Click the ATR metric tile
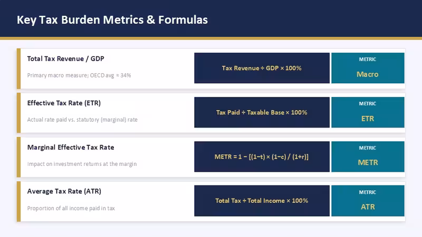 (368, 201)
